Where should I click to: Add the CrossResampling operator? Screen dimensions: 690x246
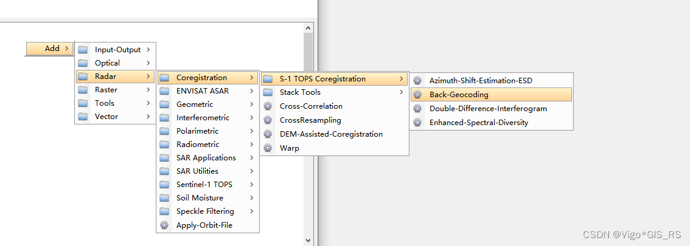click(x=334, y=120)
